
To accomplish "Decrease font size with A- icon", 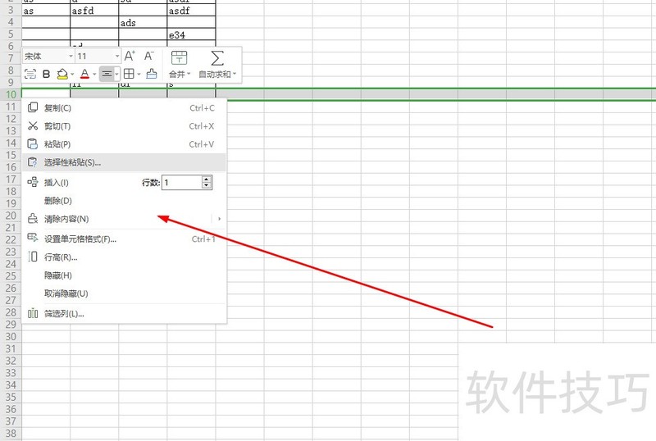I will tap(149, 56).
